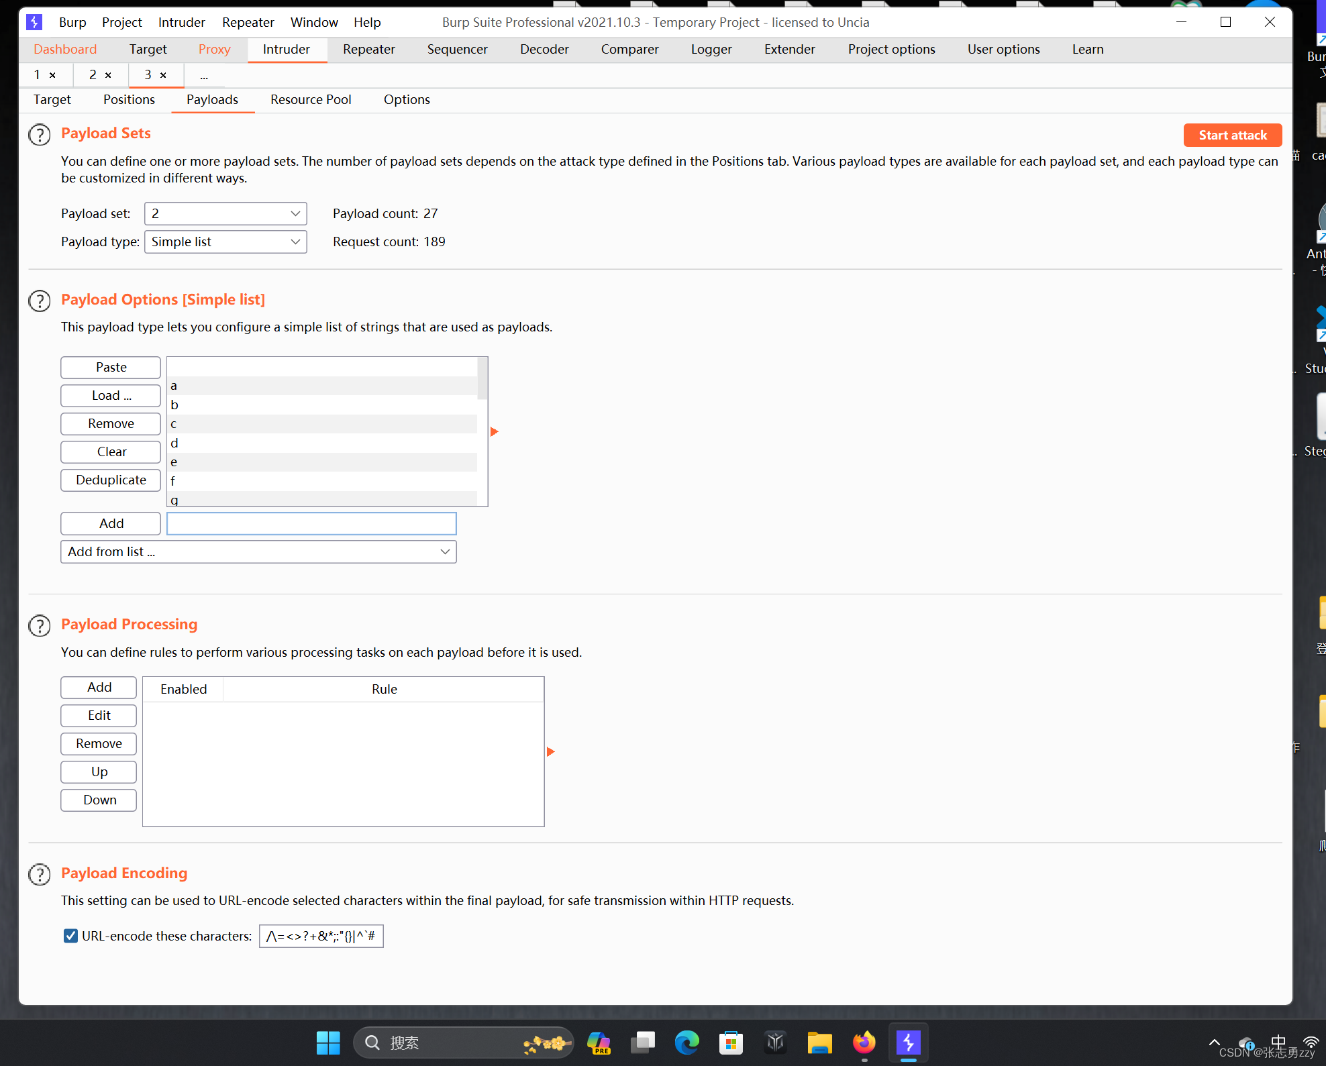The image size is (1326, 1066).
Task: Click the Clear button
Action: [x=110, y=451]
